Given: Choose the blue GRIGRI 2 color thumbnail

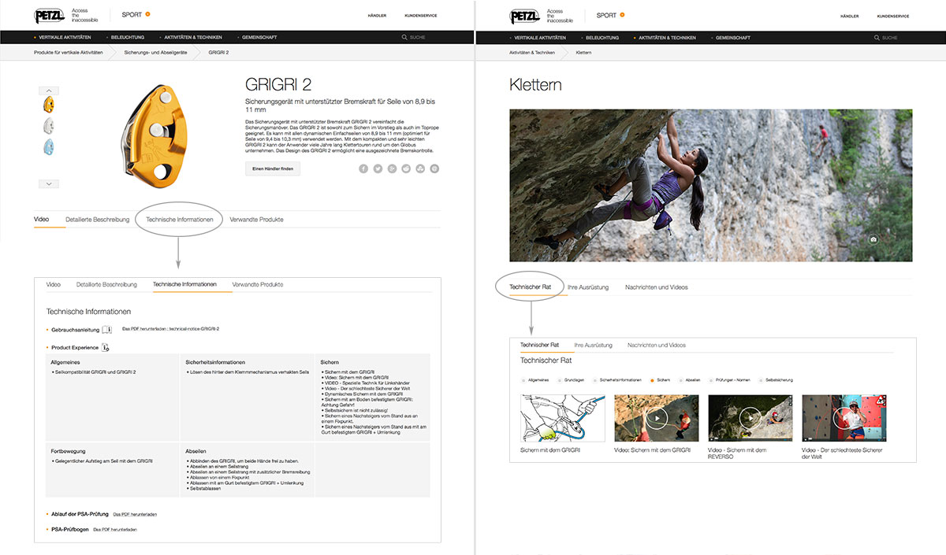Looking at the screenshot, I should point(49,147).
